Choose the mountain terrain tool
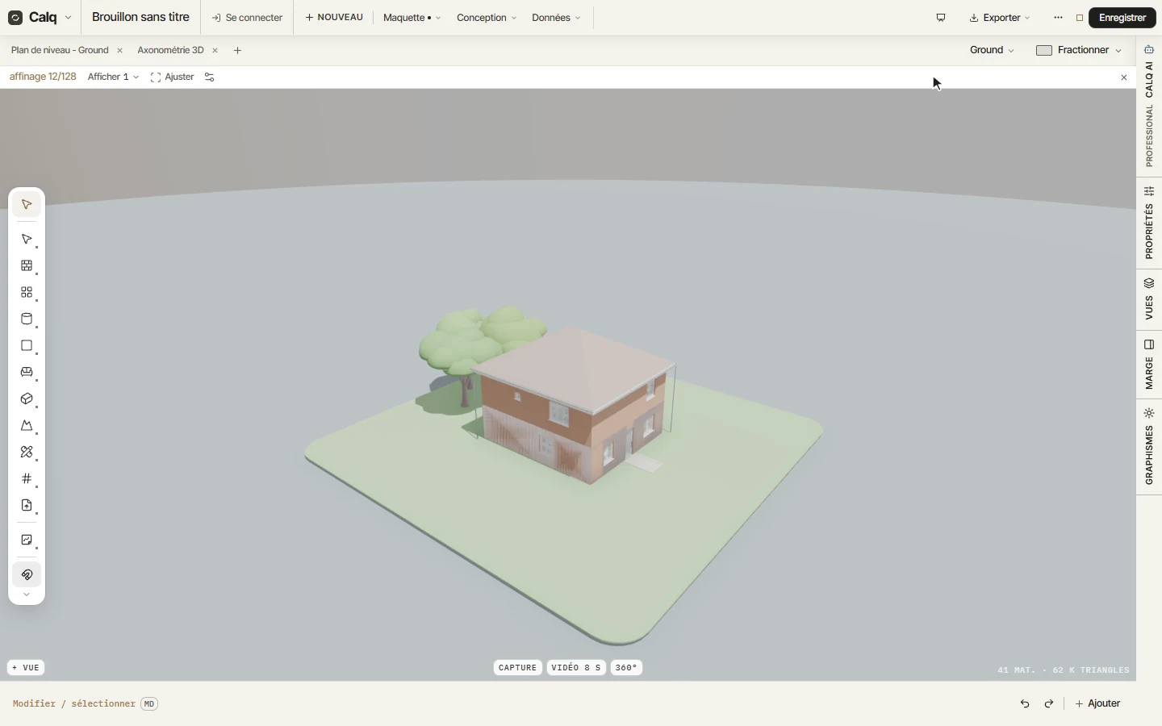The width and height of the screenshot is (1162, 726). click(x=27, y=426)
